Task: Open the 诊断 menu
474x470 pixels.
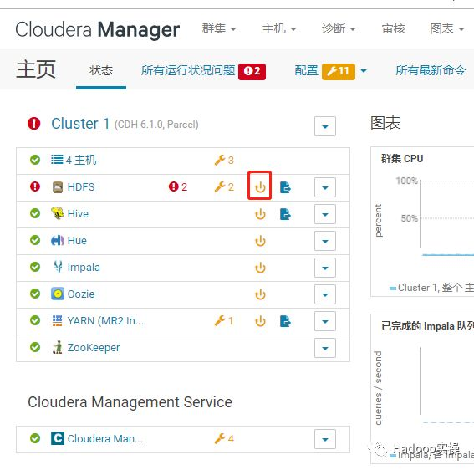Action: [339, 28]
